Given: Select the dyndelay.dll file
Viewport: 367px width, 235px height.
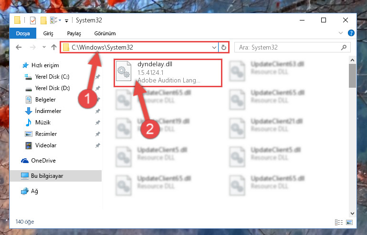Looking at the screenshot, I should point(168,73).
